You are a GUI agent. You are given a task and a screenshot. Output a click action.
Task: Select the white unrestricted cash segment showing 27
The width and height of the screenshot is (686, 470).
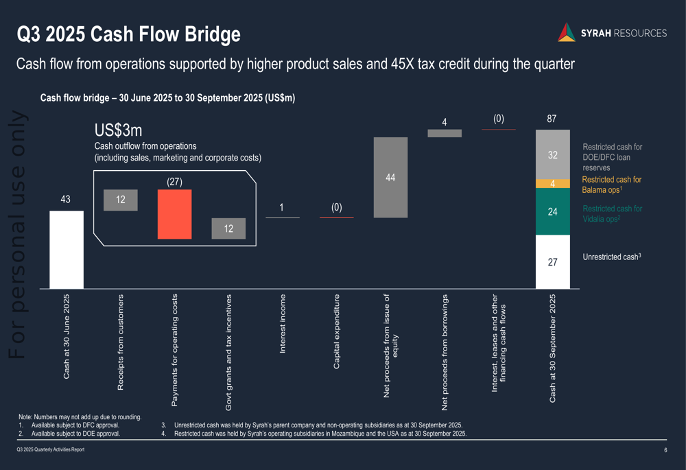click(x=552, y=261)
